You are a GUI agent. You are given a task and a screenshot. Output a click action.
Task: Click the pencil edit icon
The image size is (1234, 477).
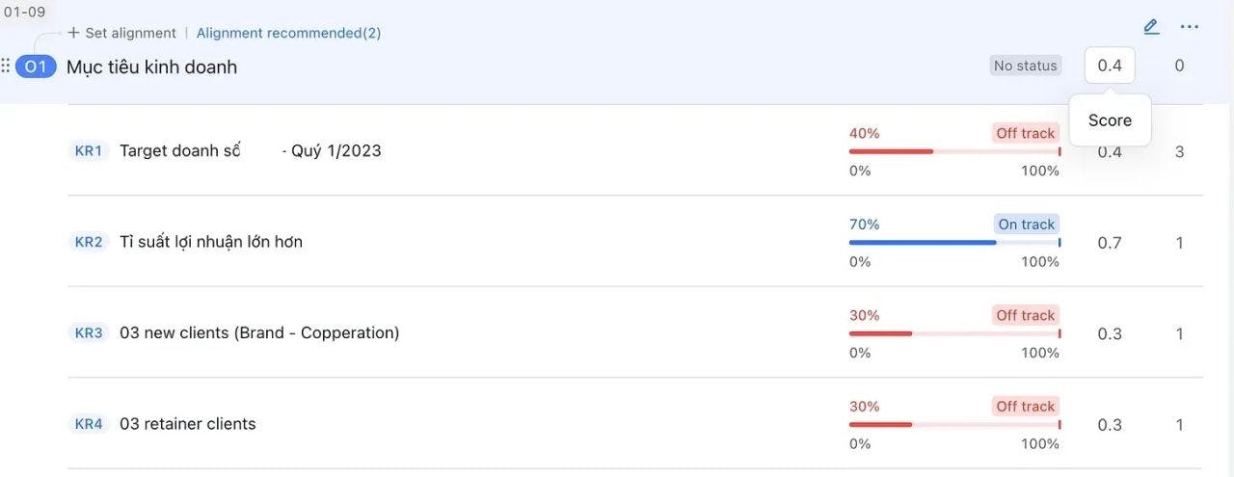point(1151,27)
